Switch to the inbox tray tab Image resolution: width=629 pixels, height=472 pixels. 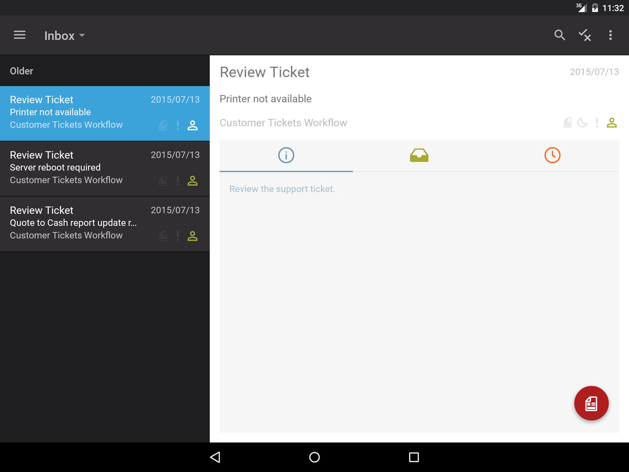point(419,155)
